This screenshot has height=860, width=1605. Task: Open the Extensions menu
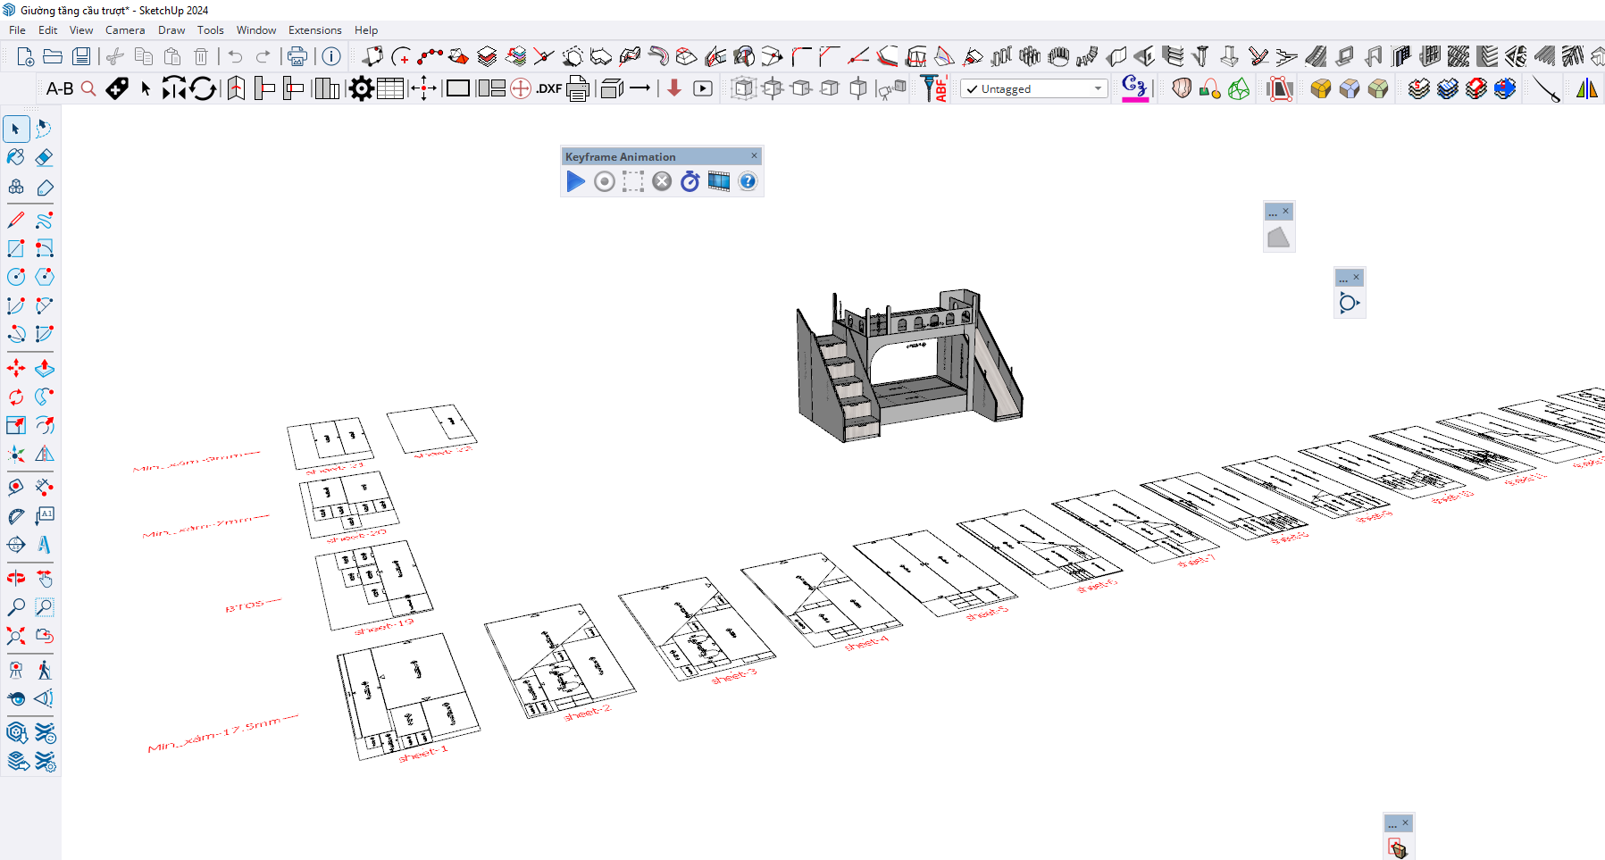[x=314, y=29]
